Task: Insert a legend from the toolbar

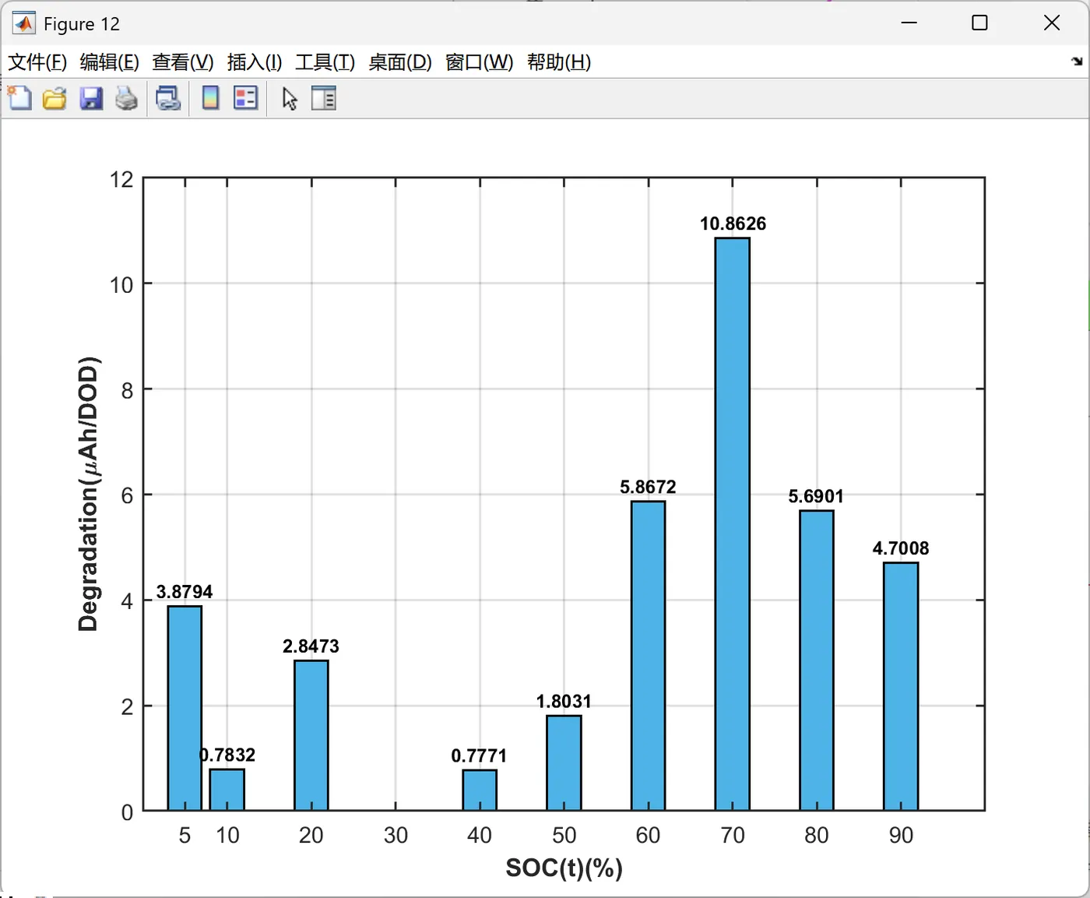Action: point(246,98)
